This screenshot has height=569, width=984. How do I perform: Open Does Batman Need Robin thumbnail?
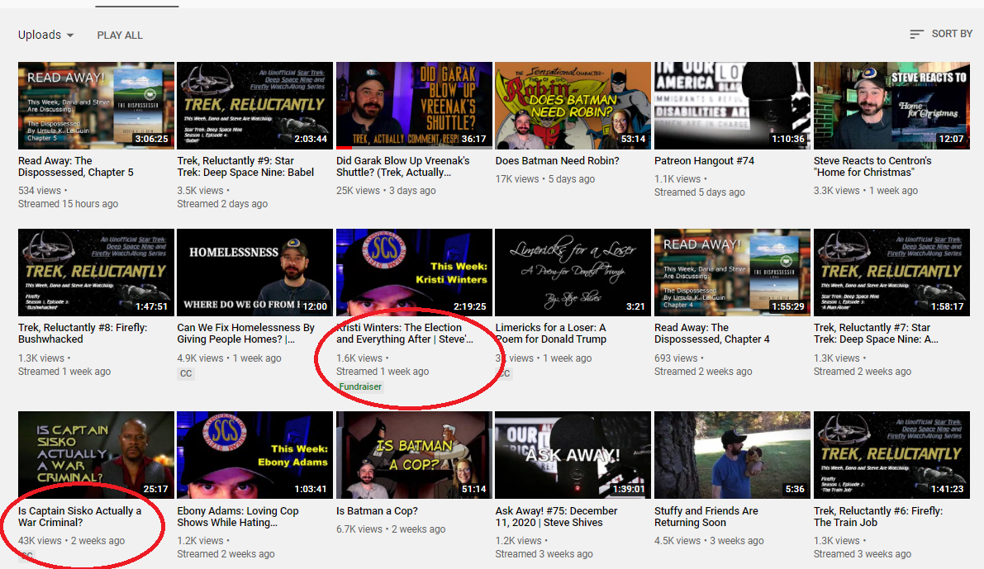click(x=573, y=106)
